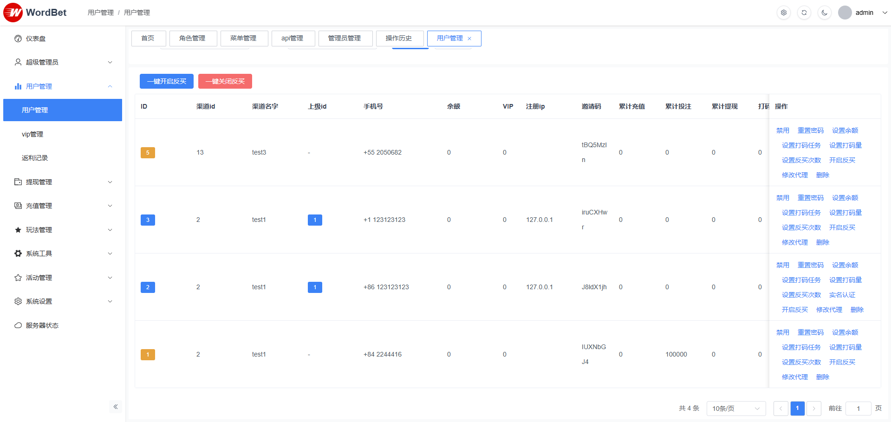
Task: Click the admin avatar image
Action: 845,13
